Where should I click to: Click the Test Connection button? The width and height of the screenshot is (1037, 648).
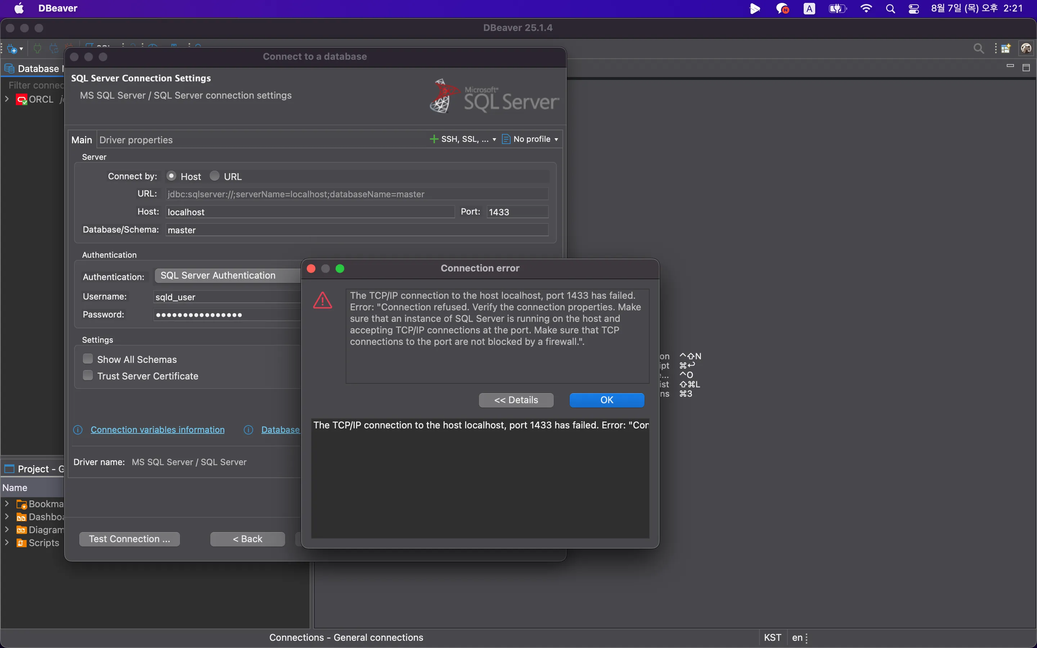[129, 539]
